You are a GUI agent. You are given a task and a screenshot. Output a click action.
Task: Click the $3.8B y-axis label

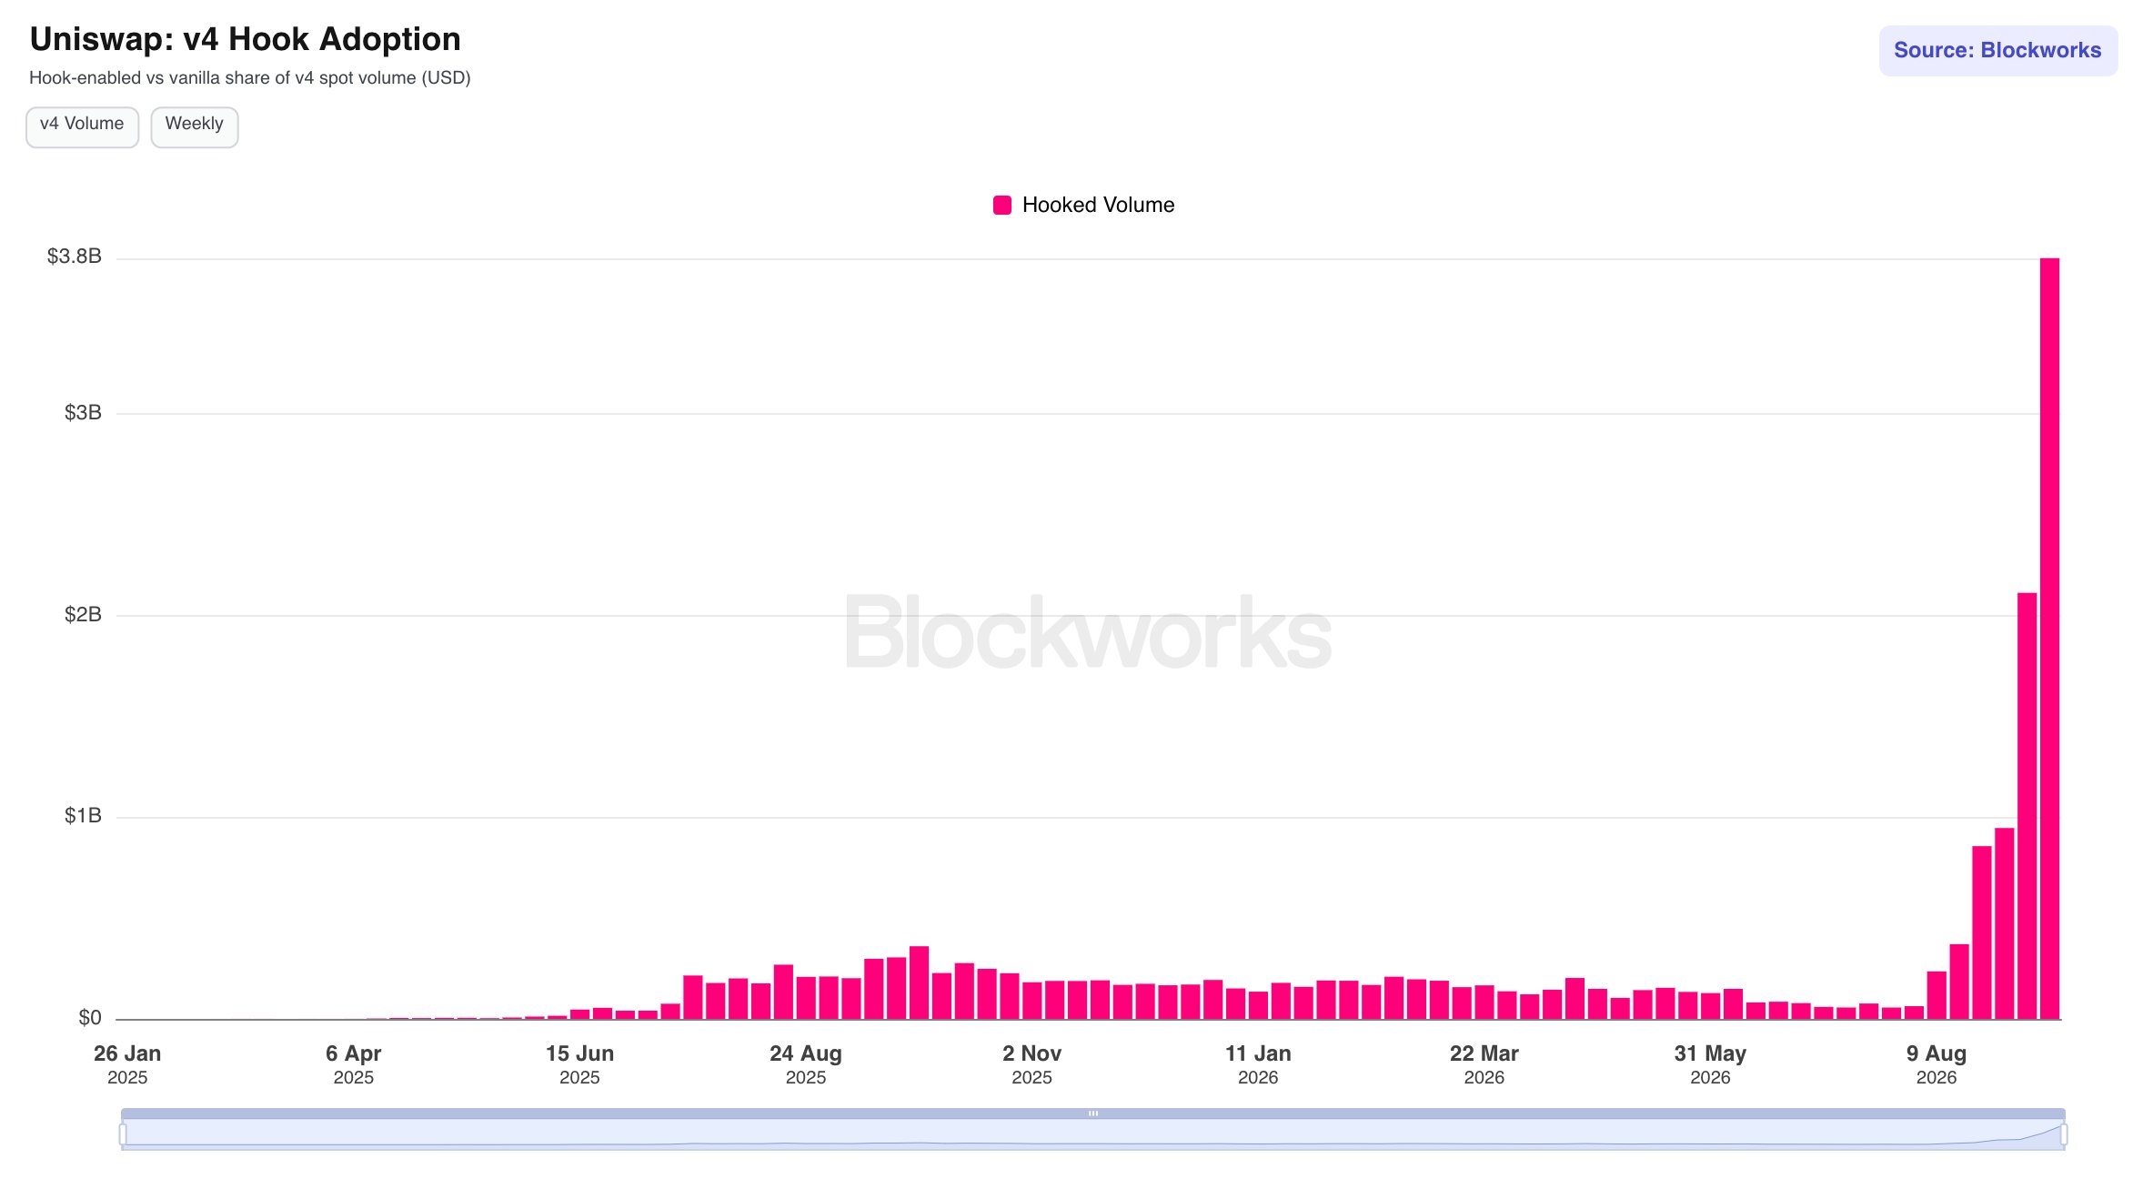click(75, 257)
